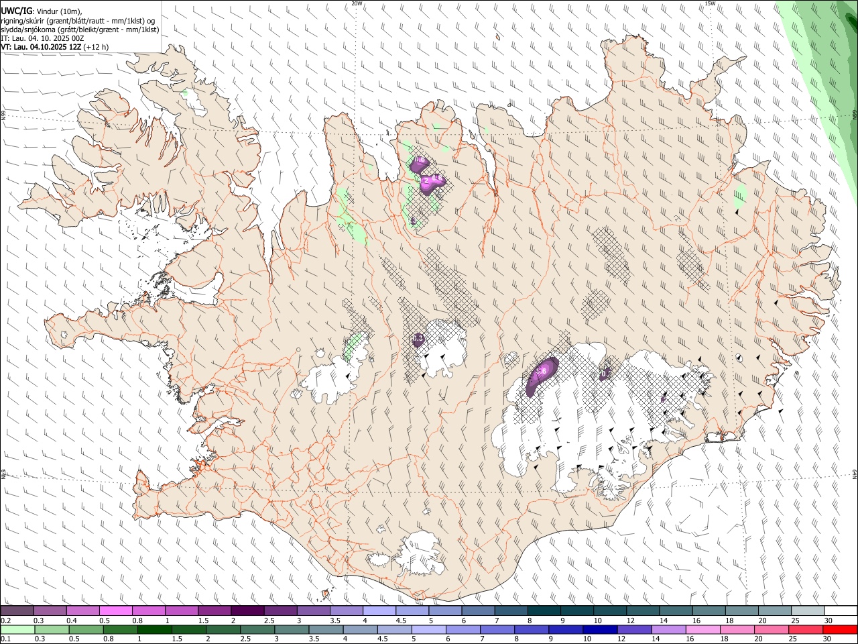Screen dimensions: 858x644
Task: Select the bright red rain swatch after 30
Action: point(841,630)
